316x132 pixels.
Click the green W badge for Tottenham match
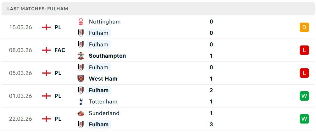click(x=304, y=96)
